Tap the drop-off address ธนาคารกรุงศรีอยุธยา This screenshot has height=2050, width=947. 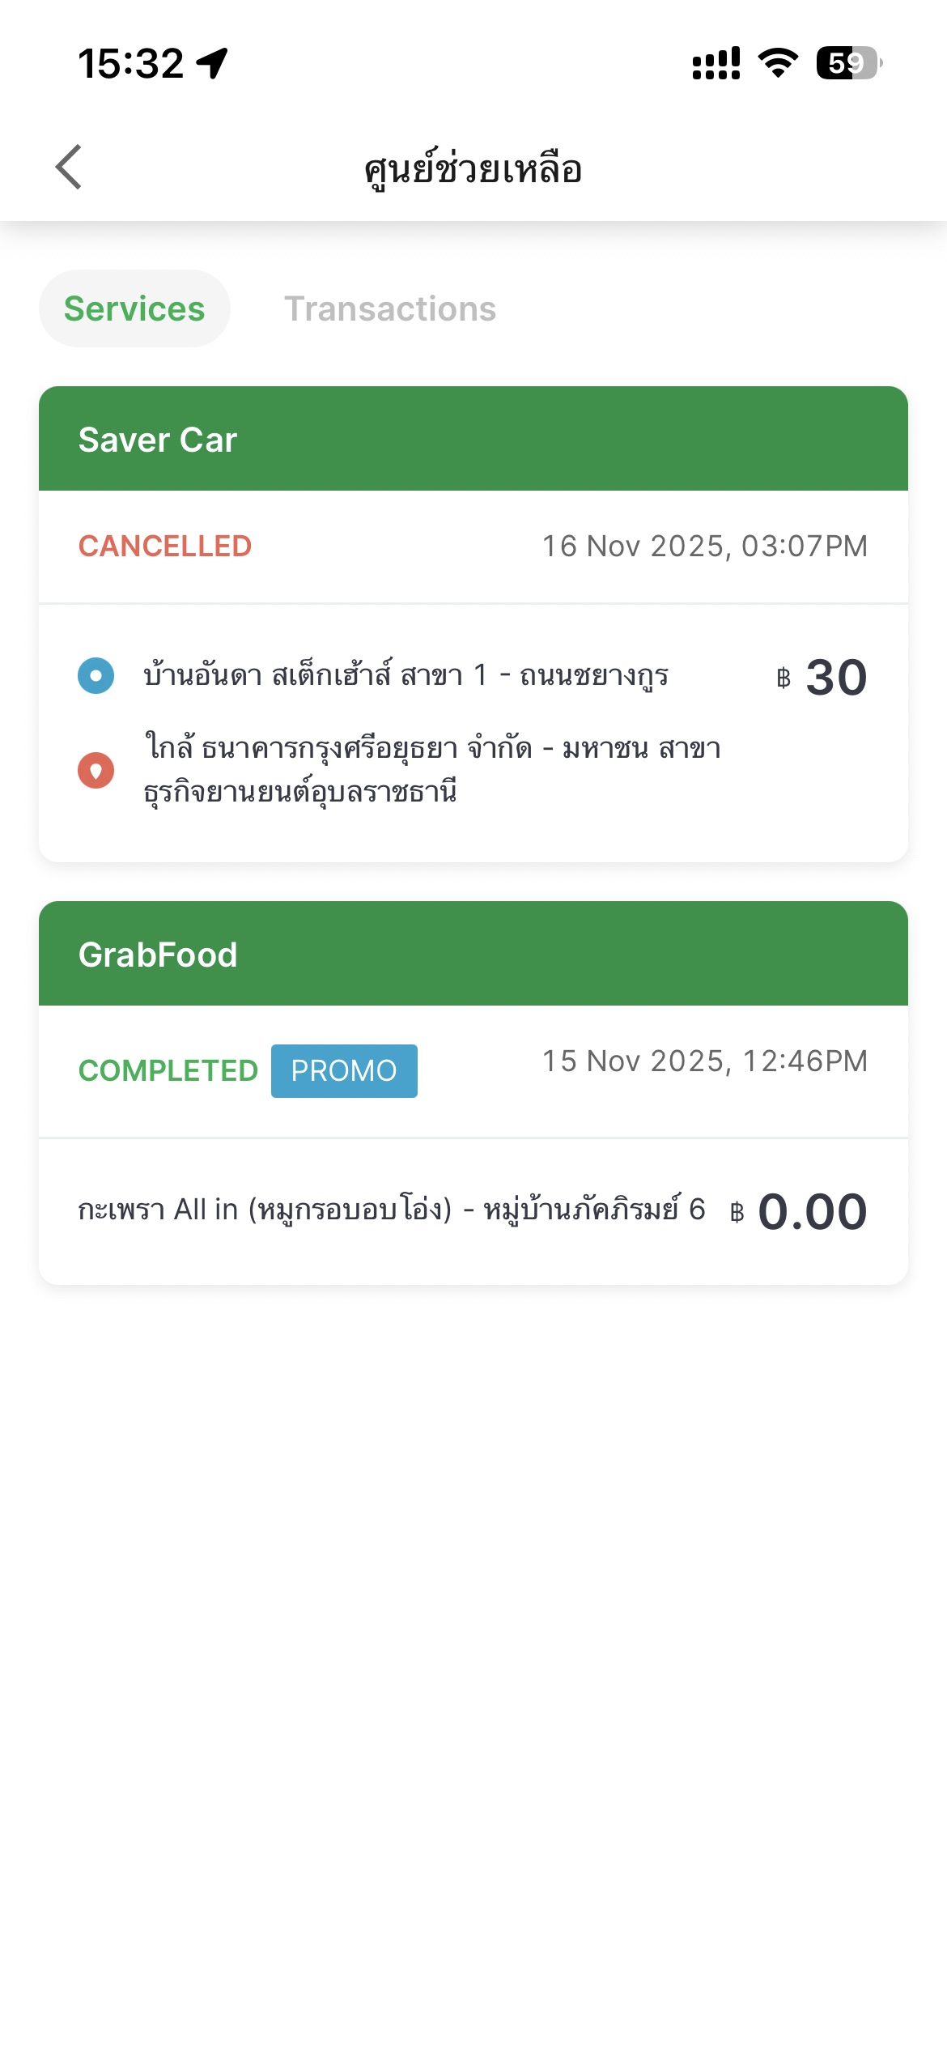(432, 769)
